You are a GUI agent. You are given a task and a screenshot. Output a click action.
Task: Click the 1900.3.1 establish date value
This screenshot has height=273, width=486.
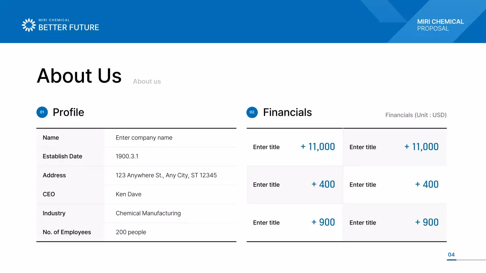[127, 156]
